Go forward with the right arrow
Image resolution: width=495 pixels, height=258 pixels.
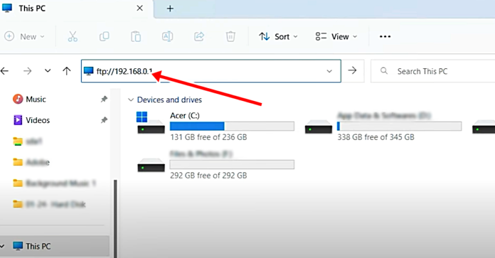tap(28, 71)
